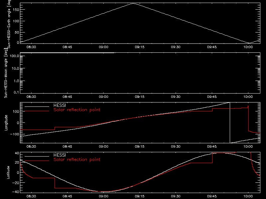Image resolution: width=266 pixels, height=199 pixels.
Task: Click the Earth angle curve minimum near 10:00
Action: pyautogui.click(x=249, y=43)
